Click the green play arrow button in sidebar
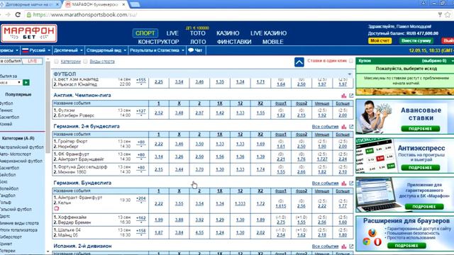This screenshot has width=454, height=255. 26,83
